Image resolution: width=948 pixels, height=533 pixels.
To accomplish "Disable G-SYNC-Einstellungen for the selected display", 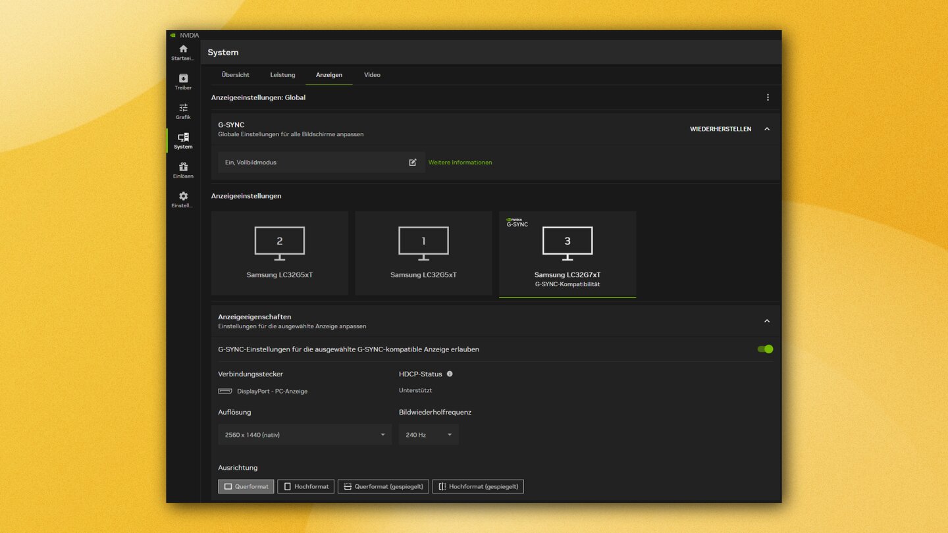I will tap(764, 349).
